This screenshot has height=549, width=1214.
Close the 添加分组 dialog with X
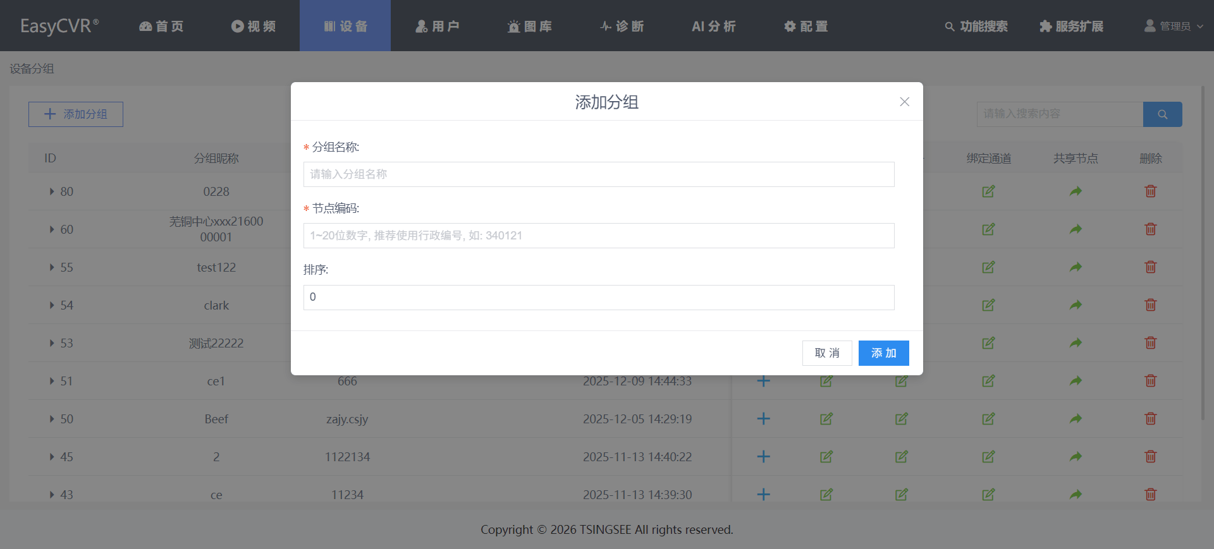point(904,102)
